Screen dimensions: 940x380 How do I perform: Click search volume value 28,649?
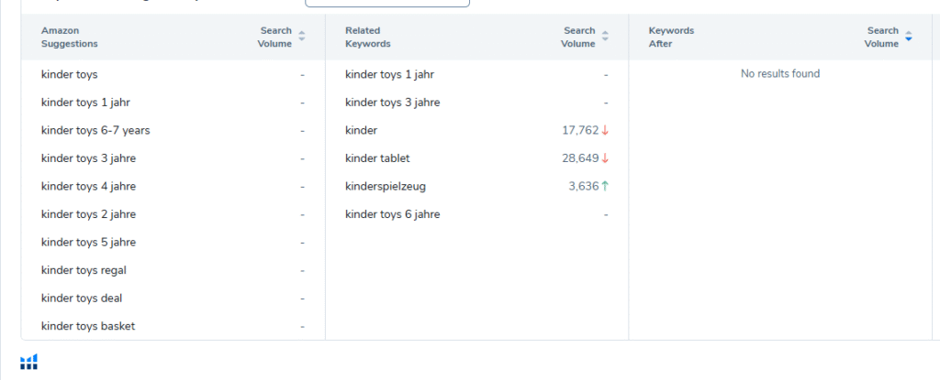580,158
